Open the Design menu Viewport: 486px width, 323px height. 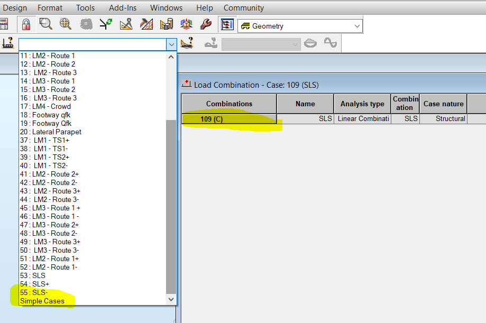(x=15, y=7)
